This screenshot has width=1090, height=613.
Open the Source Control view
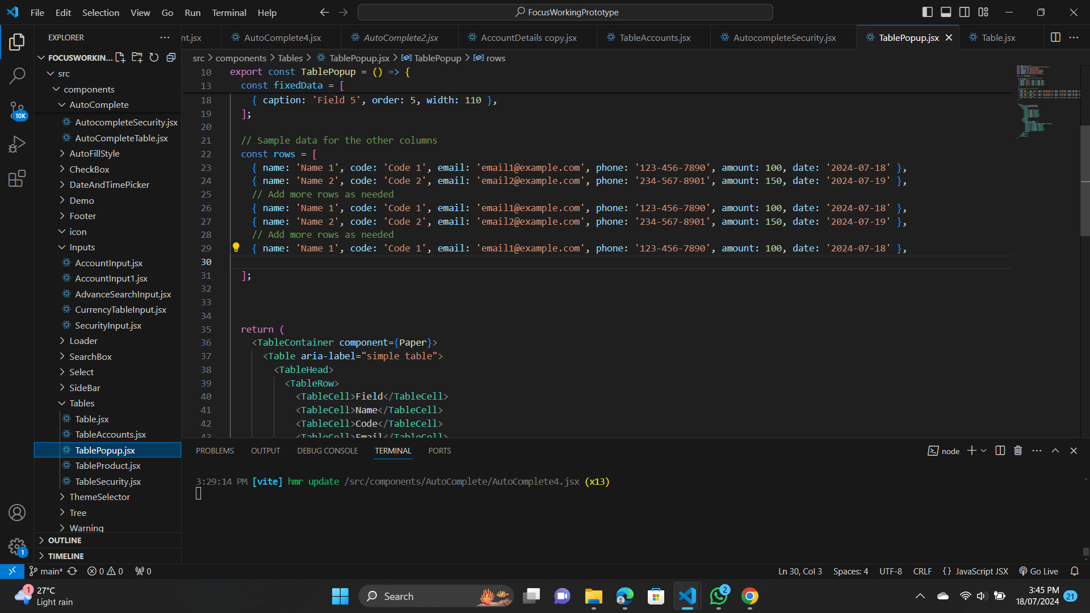click(17, 110)
